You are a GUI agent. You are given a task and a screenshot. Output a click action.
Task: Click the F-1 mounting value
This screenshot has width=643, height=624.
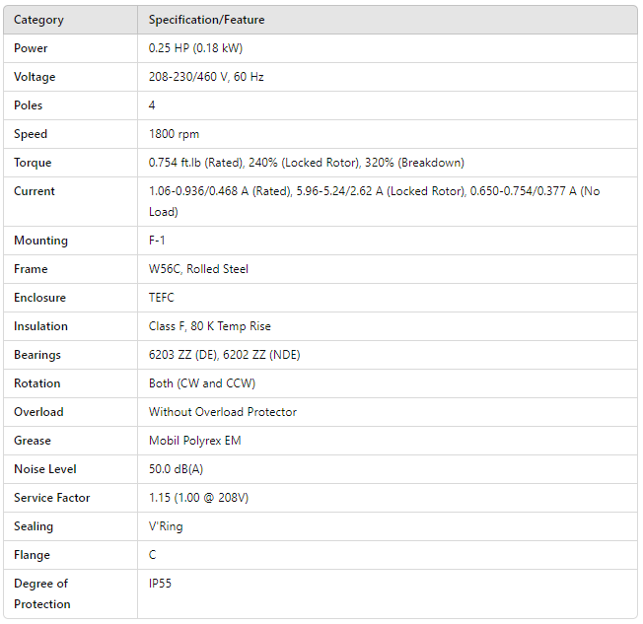click(x=159, y=241)
